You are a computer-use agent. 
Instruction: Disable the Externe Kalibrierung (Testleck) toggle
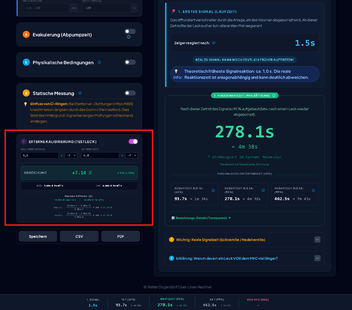coord(133,141)
